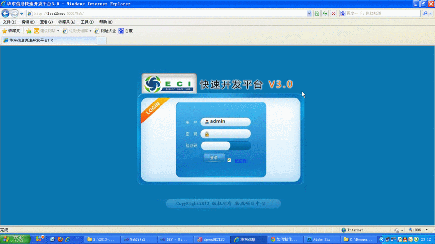Click the IE Back arrow button

click(x=5, y=13)
